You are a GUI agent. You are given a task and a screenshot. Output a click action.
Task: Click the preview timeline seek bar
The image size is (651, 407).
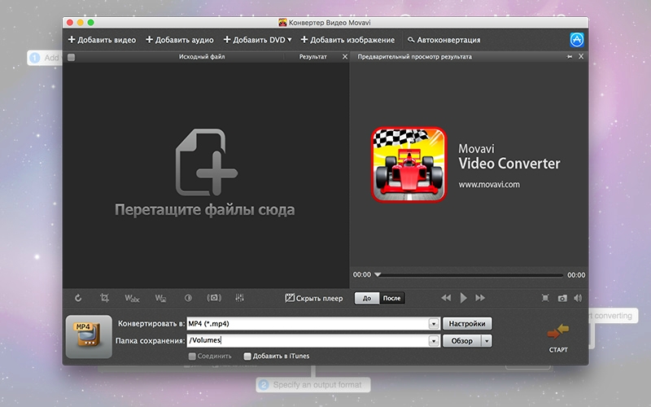(x=472, y=275)
